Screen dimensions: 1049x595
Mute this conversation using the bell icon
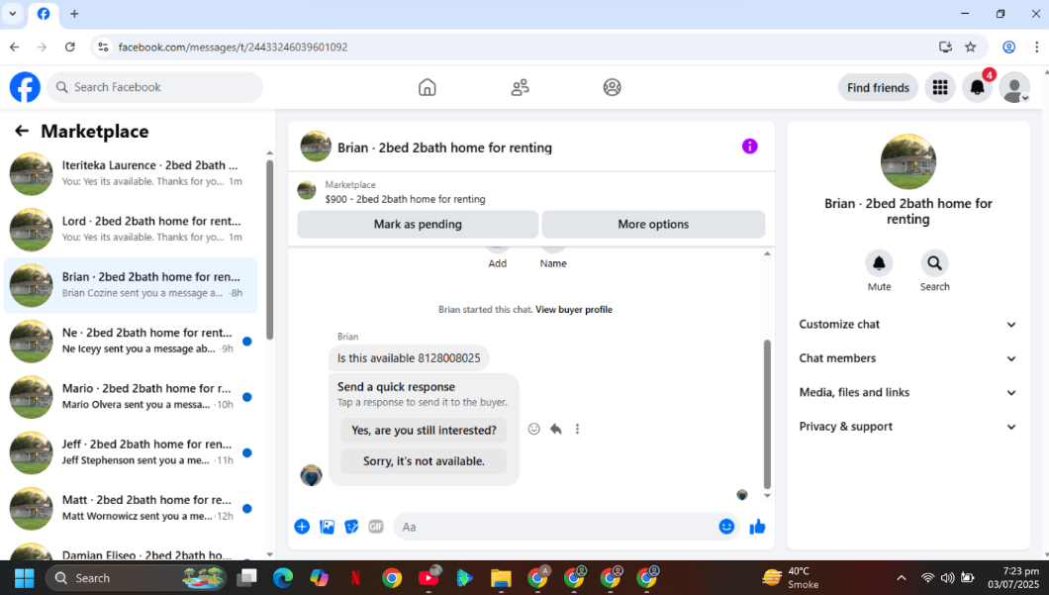[879, 263]
